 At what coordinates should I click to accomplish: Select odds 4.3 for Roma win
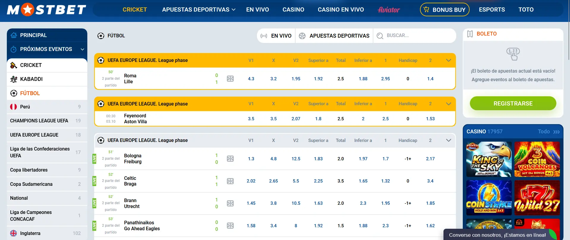point(251,79)
